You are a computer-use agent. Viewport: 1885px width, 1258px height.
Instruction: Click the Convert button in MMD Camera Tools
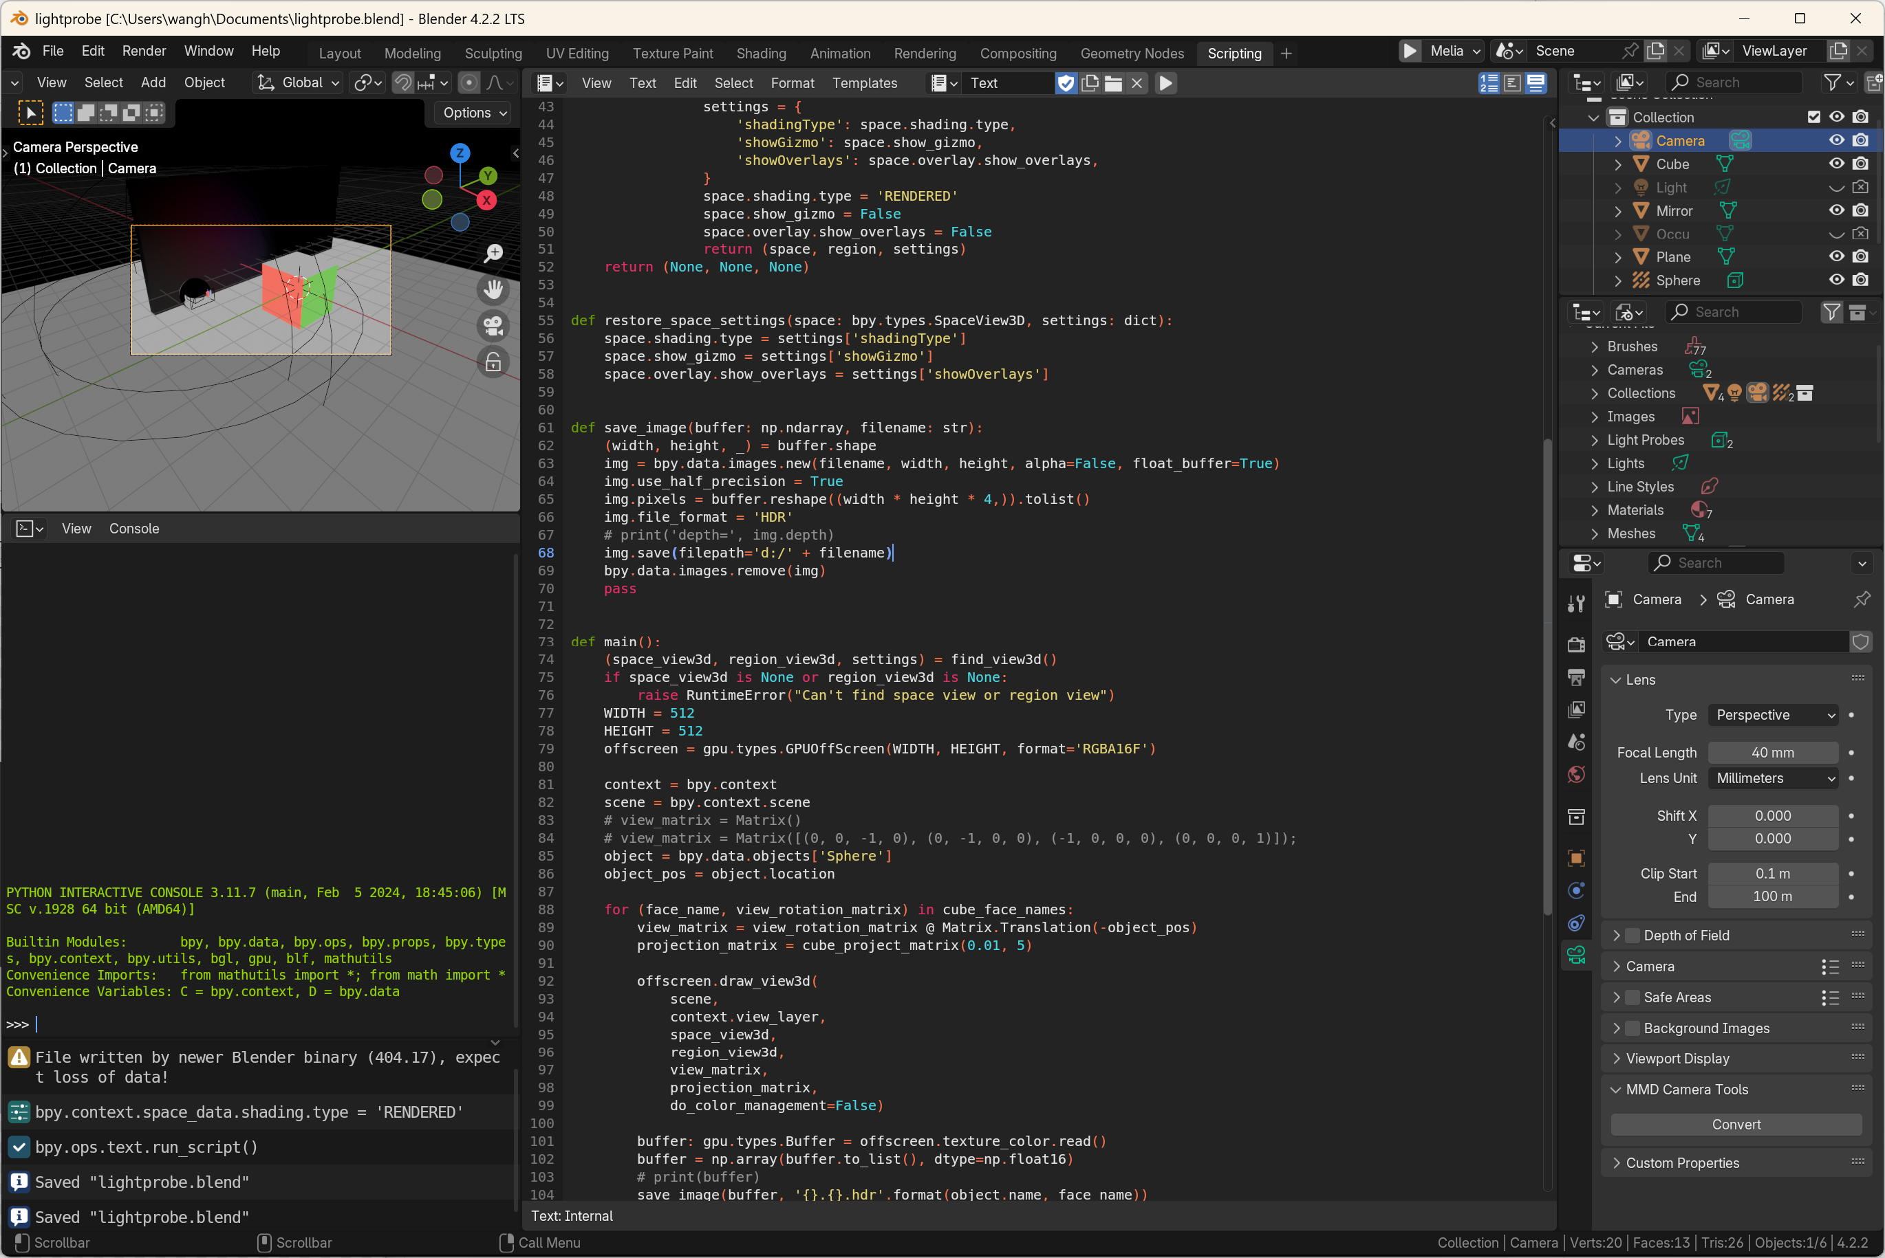point(1736,1124)
